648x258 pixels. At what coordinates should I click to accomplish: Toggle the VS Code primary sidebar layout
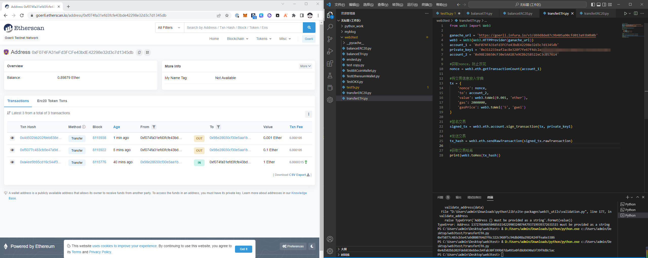point(593,5)
